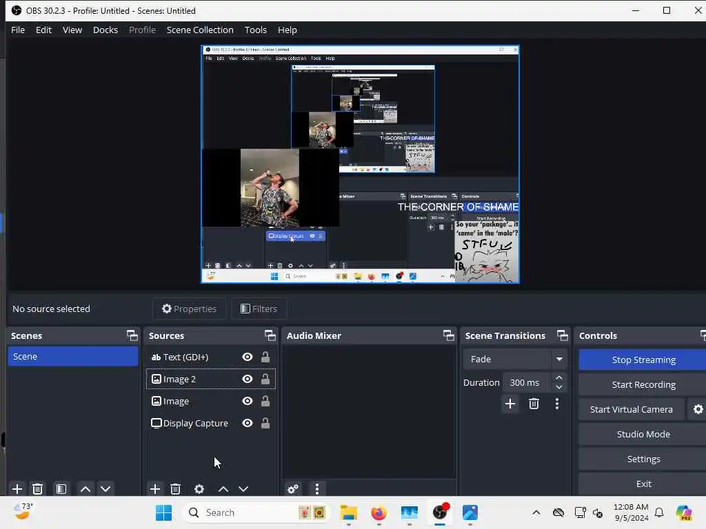This screenshot has height=529, width=706.
Task: Remove selected source with trash icon
Action: pyautogui.click(x=176, y=489)
